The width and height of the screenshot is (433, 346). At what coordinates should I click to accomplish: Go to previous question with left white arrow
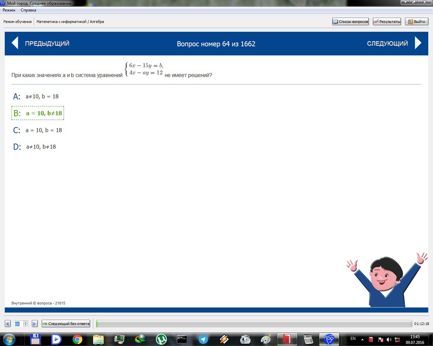tap(15, 43)
